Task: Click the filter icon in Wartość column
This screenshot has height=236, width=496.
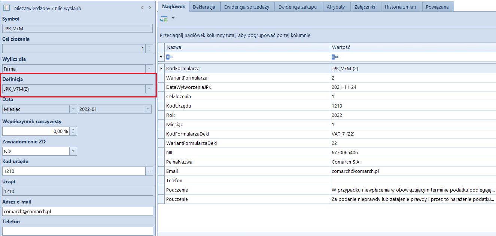Action: pos(335,57)
